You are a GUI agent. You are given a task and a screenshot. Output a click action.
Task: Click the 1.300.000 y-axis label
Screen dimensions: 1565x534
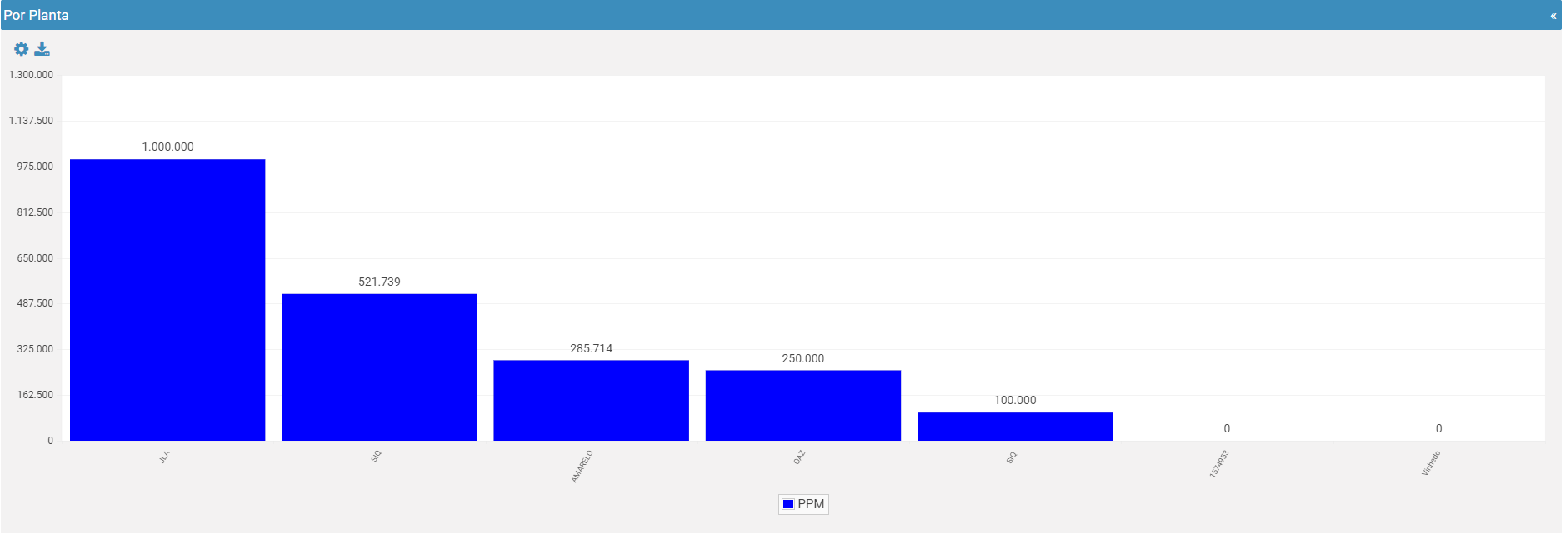[31, 75]
